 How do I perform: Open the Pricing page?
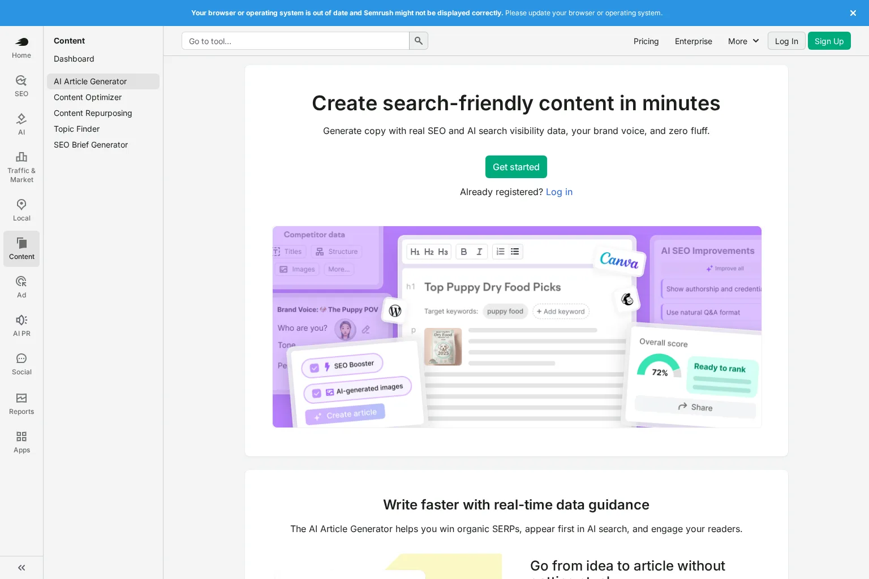point(646,41)
